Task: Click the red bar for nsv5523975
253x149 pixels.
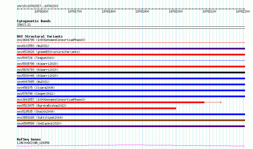Action: (x=96, y=108)
